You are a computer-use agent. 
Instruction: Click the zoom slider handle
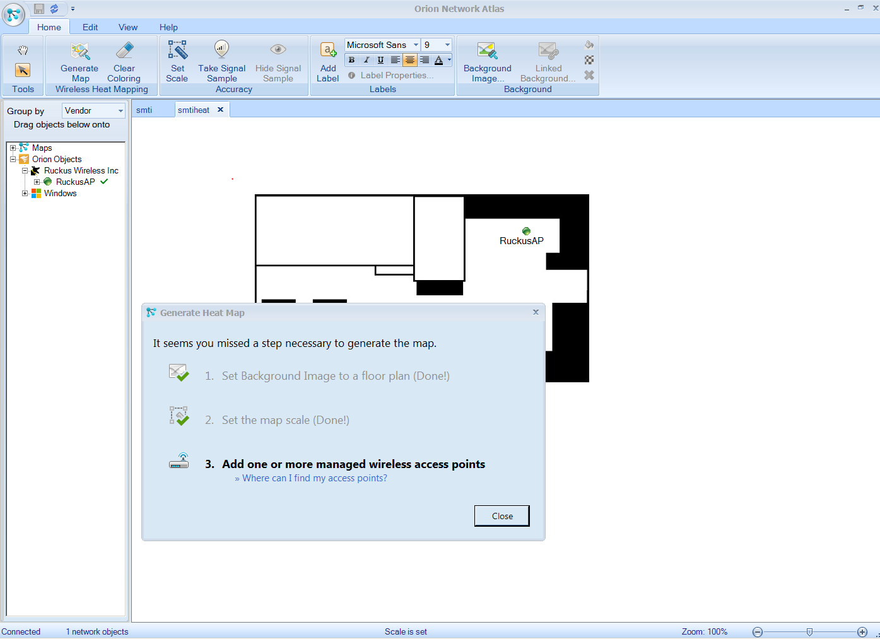point(809,632)
